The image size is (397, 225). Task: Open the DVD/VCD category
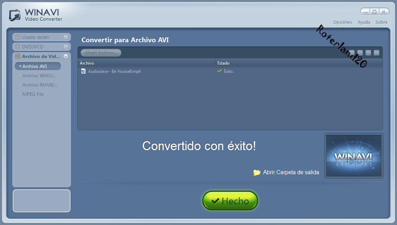[x=41, y=47]
